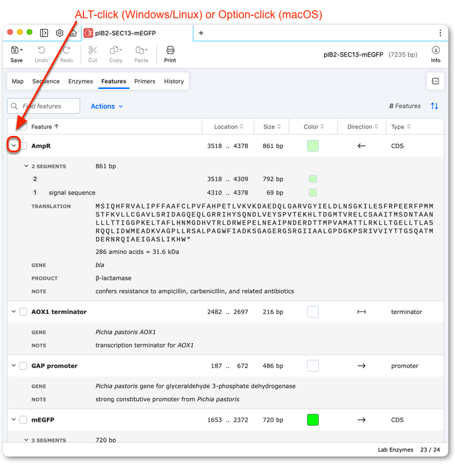455x465 pixels.
Task: Collapse the mEGFP feature details
Action: [x=13, y=419]
